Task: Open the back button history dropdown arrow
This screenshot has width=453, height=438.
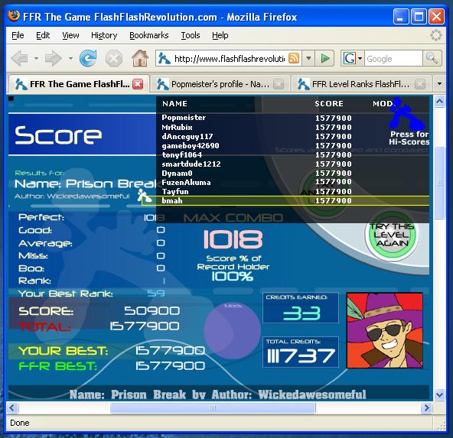Action: 36,58
